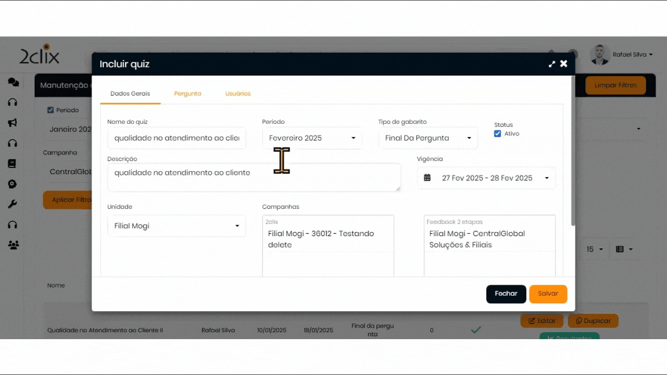This screenshot has width=667, height=375.
Task: Click the head-with-gear sidebar icon
Action: click(13, 184)
